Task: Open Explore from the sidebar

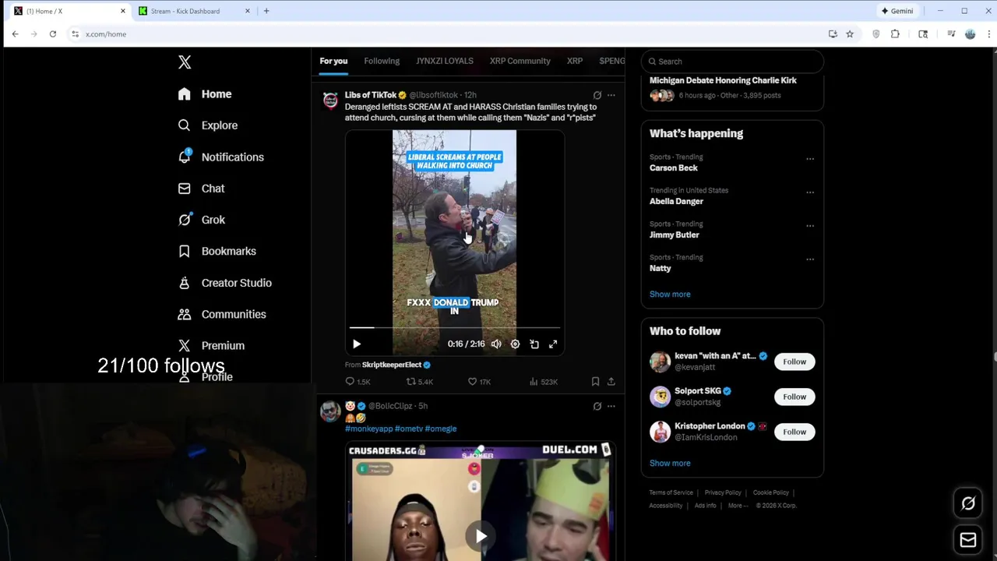Action: point(207,125)
